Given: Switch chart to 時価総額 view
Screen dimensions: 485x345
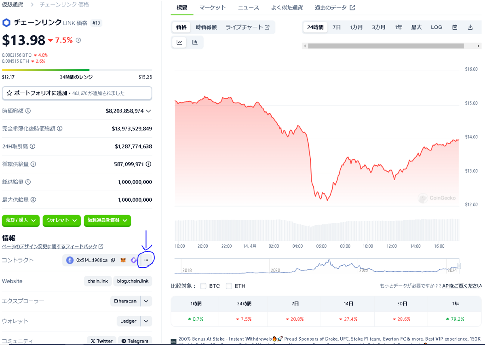Looking at the screenshot, I should (206, 28).
